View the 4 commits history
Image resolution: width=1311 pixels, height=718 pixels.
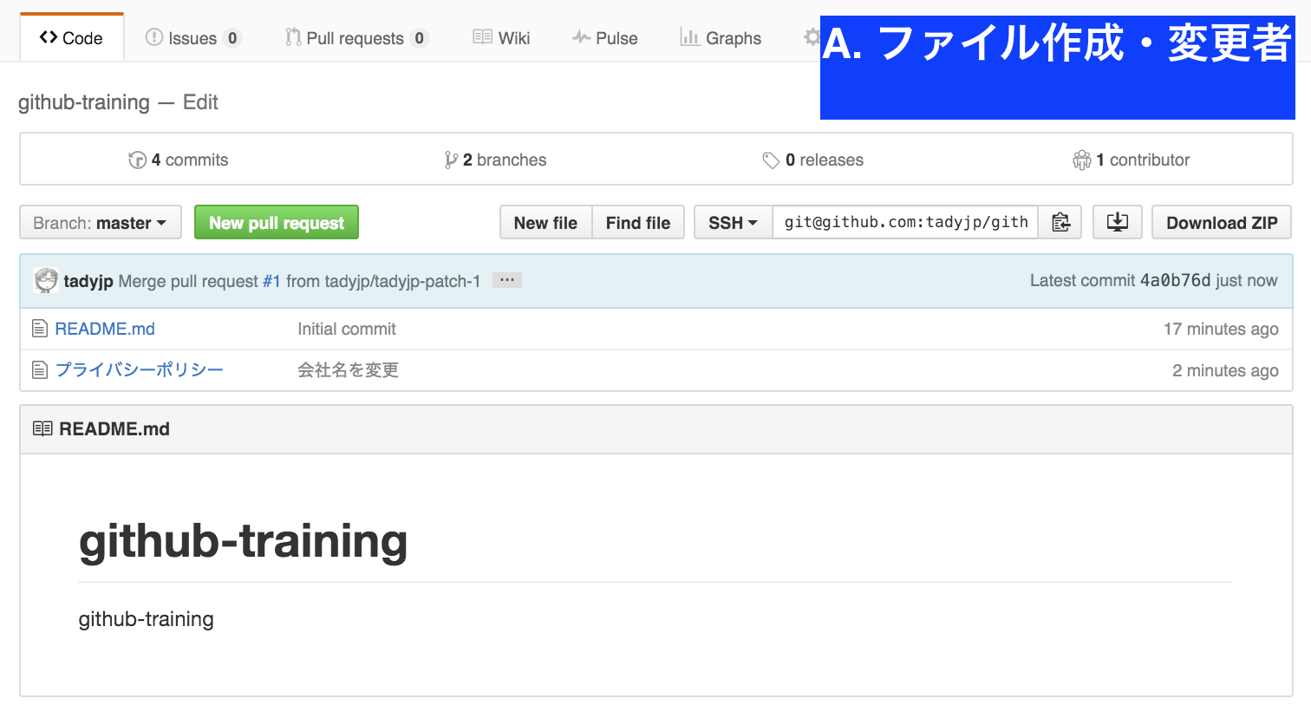tap(179, 160)
